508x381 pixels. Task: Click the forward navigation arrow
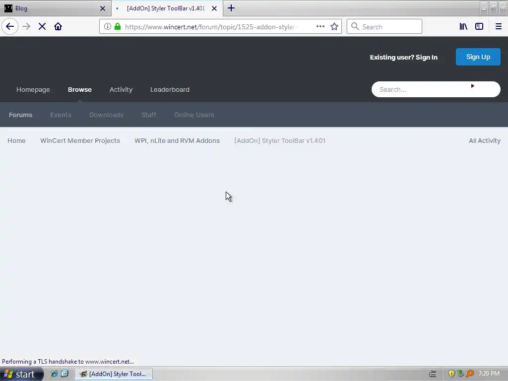point(26,27)
